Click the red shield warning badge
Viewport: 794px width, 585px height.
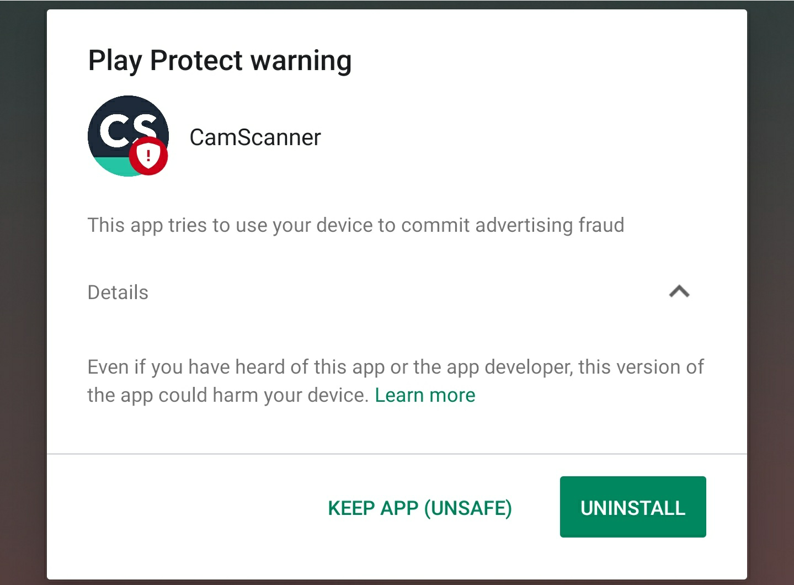click(148, 156)
